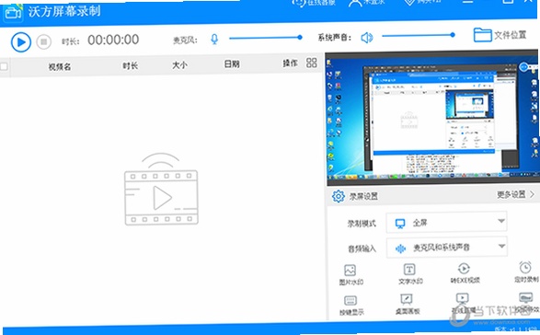The width and height of the screenshot is (540, 335).
Task: Switch video list to grid view icon
Action: [311, 63]
